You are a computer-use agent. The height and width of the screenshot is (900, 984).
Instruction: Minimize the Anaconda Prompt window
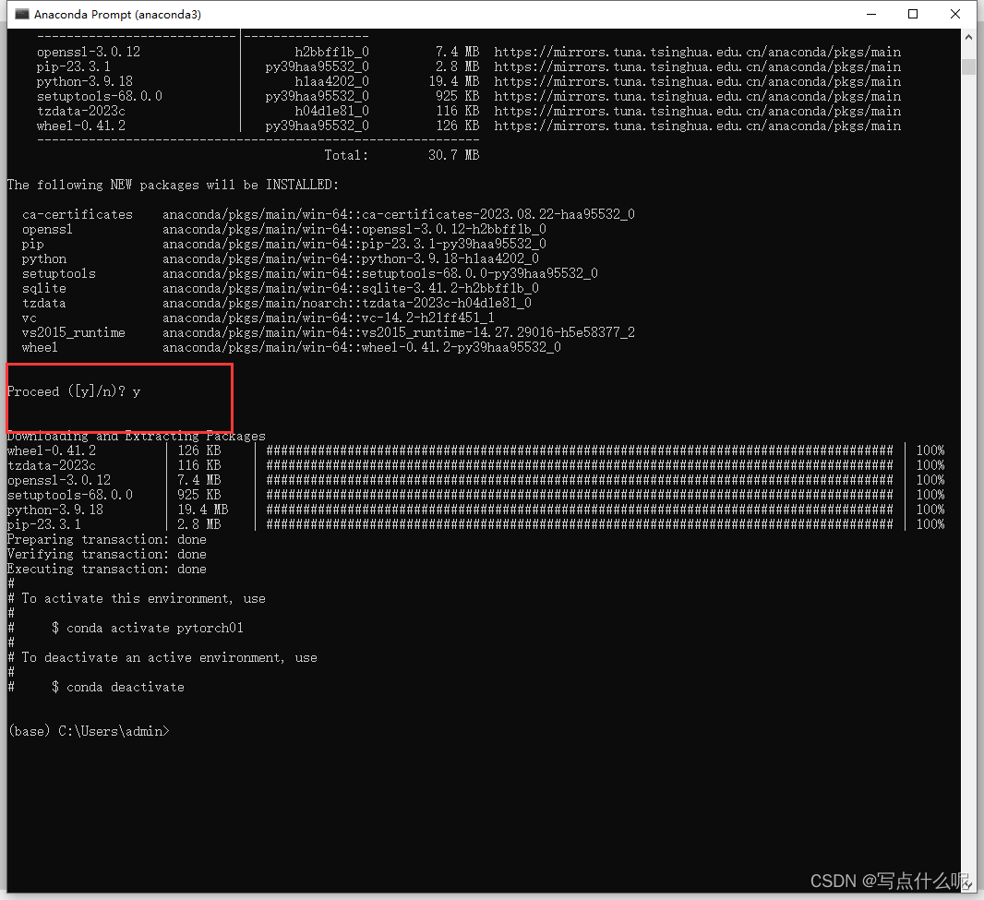click(x=871, y=14)
